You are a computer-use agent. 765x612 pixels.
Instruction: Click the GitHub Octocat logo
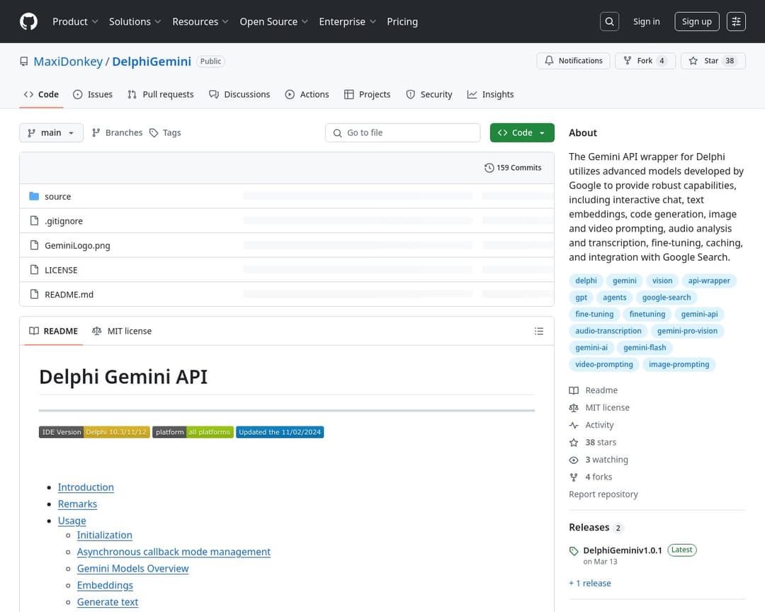coord(28,21)
